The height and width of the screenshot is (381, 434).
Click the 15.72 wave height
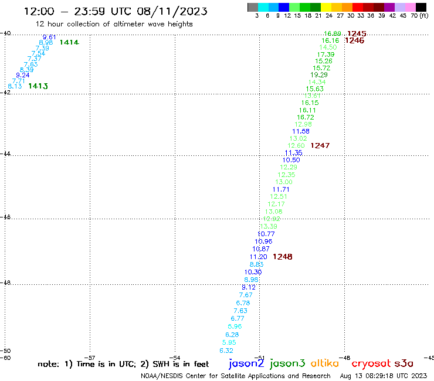coord(321,68)
